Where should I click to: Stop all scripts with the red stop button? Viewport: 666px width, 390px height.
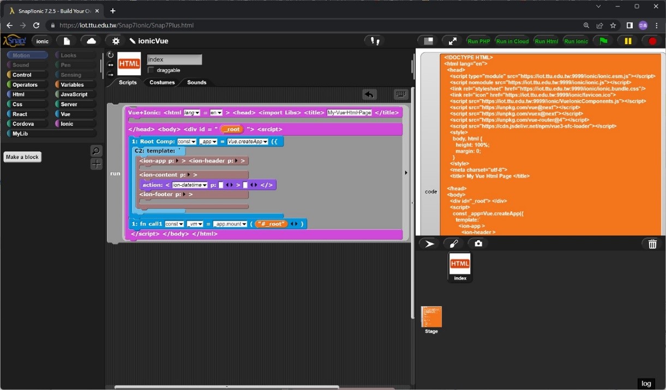point(652,41)
